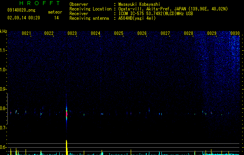Click the kHz axis unit label
Viewport: 244px width, 155px height.
tap(3, 31)
